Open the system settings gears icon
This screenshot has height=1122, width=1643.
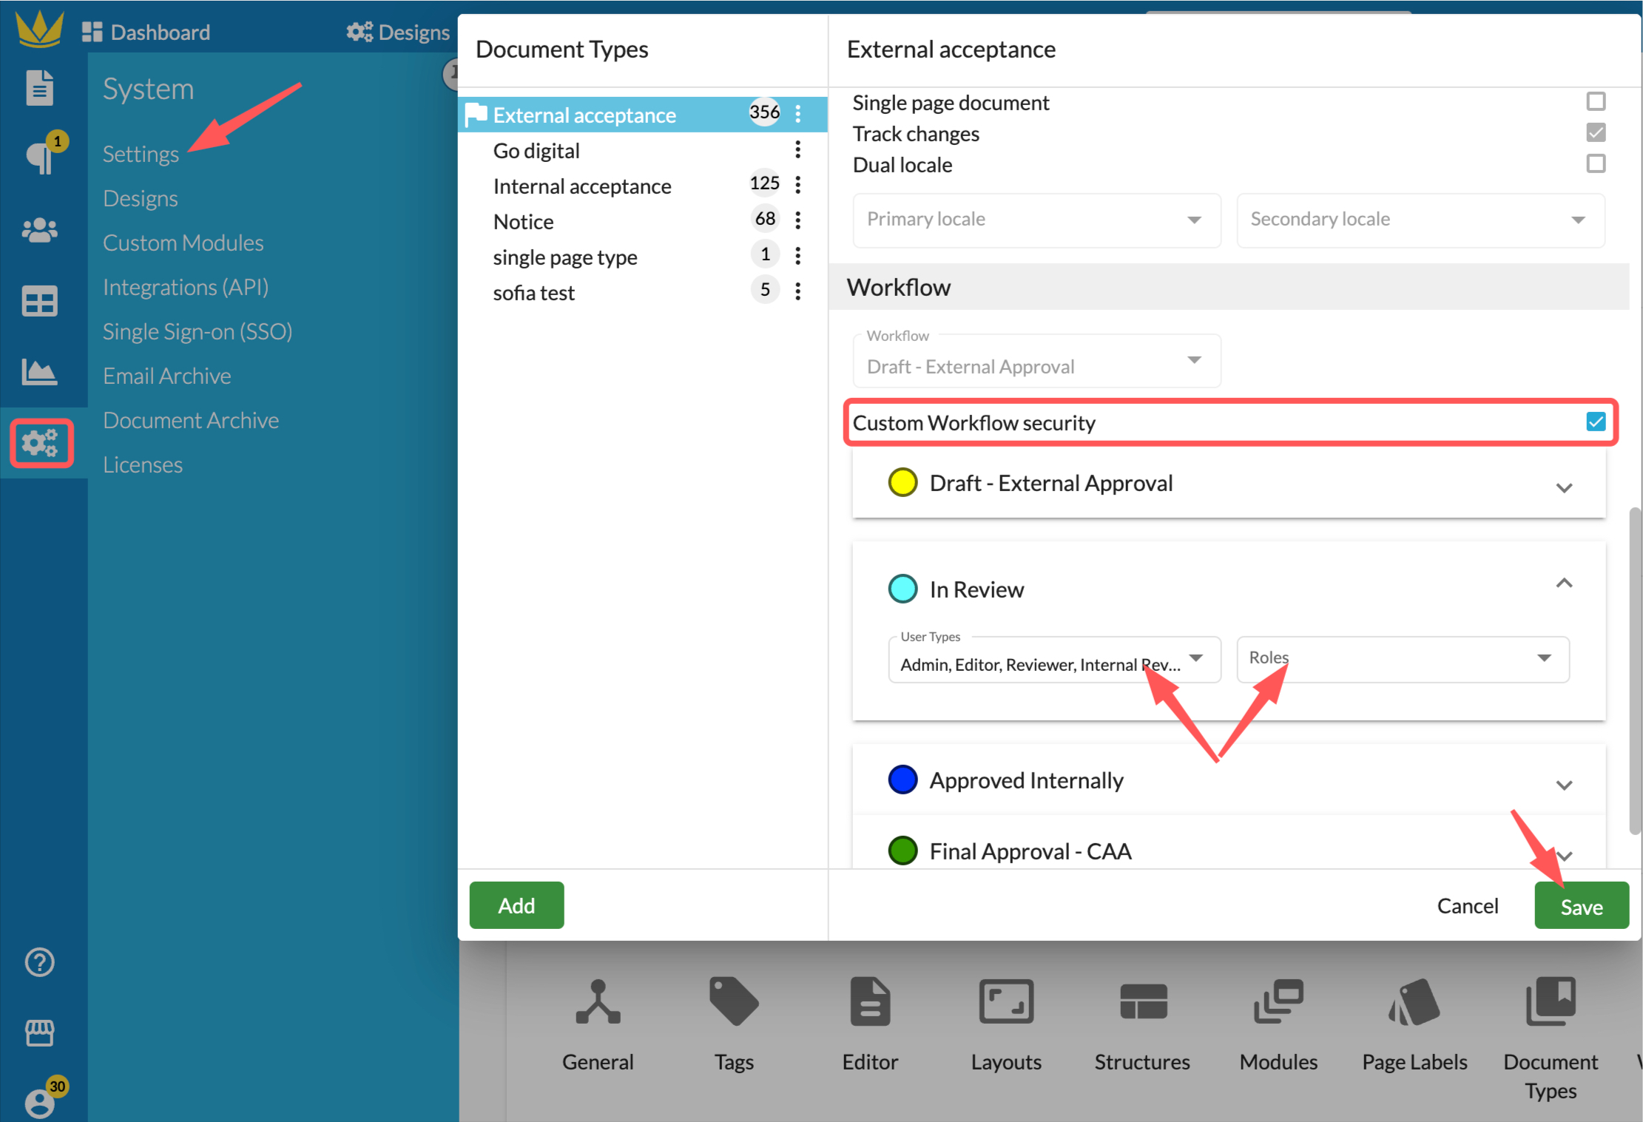[41, 443]
